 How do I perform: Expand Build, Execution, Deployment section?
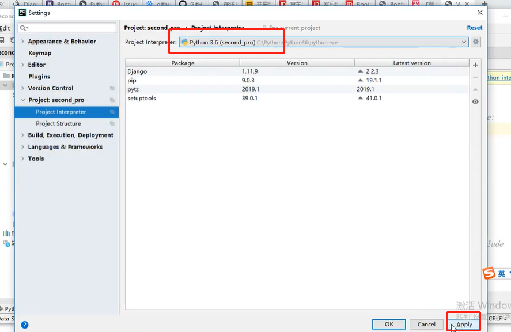click(22, 135)
